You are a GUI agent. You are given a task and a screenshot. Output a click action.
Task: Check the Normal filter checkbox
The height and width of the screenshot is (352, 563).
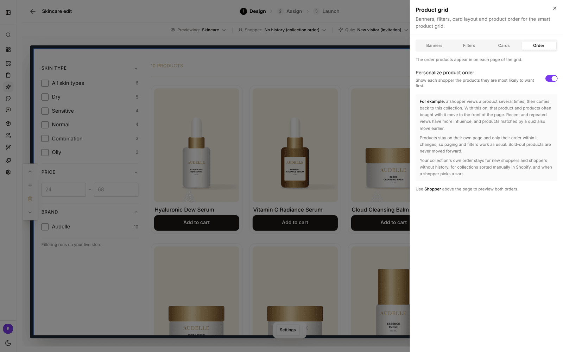(45, 125)
